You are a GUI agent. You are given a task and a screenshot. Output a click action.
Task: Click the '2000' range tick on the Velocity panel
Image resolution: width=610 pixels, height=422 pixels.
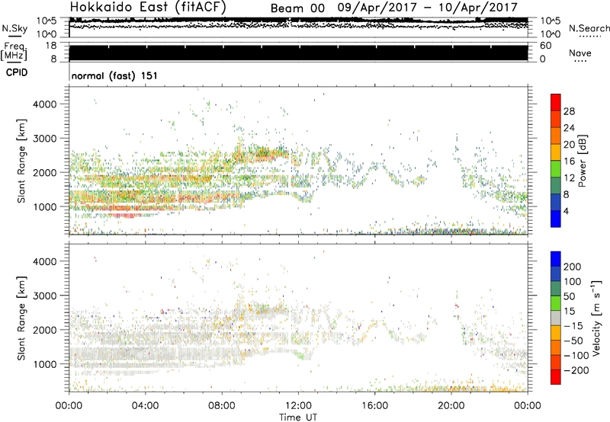pyautogui.click(x=45, y=330)
